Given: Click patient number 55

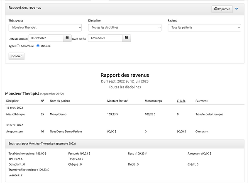Looking at the screenshot, I should click(42, 114).
